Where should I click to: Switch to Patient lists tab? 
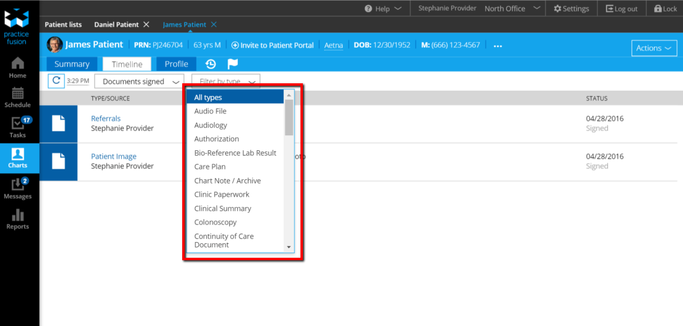click(63, 24)
